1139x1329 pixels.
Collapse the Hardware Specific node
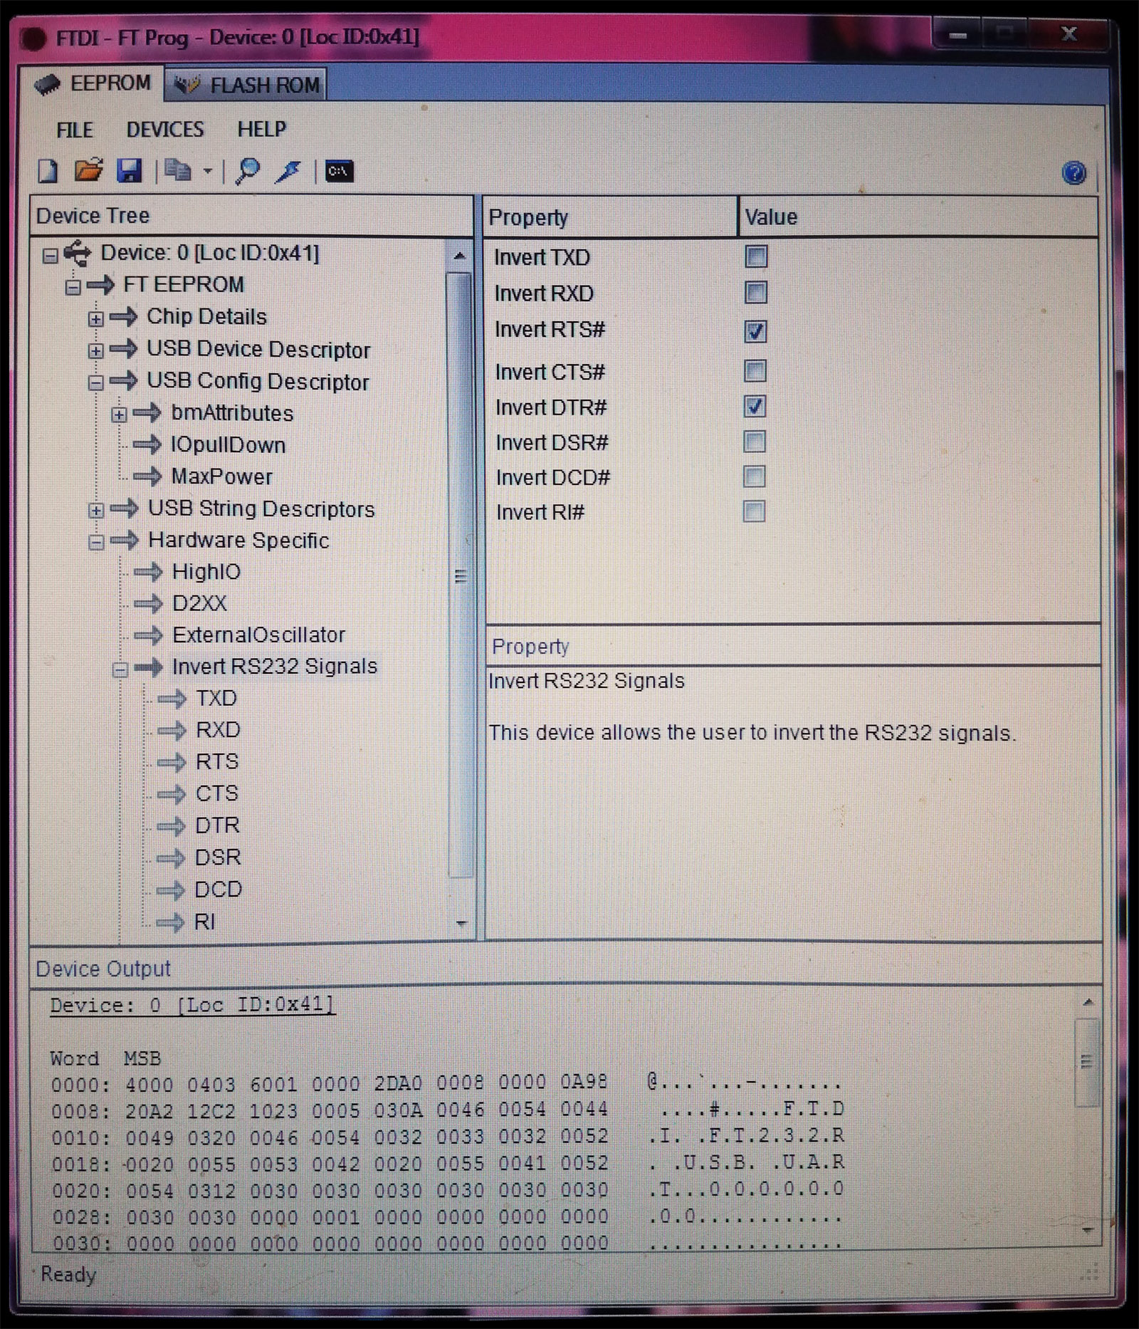[96, 543]
